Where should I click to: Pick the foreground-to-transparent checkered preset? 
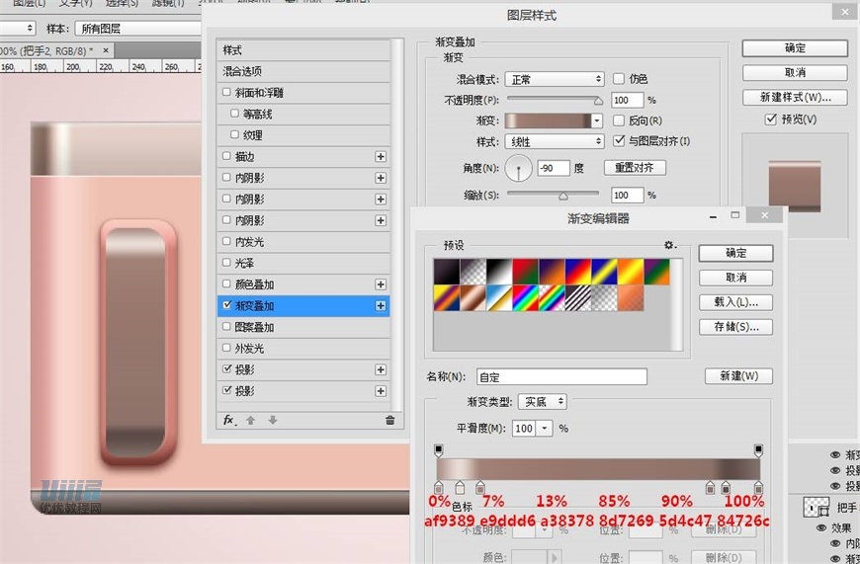click(x=473, y=272)
